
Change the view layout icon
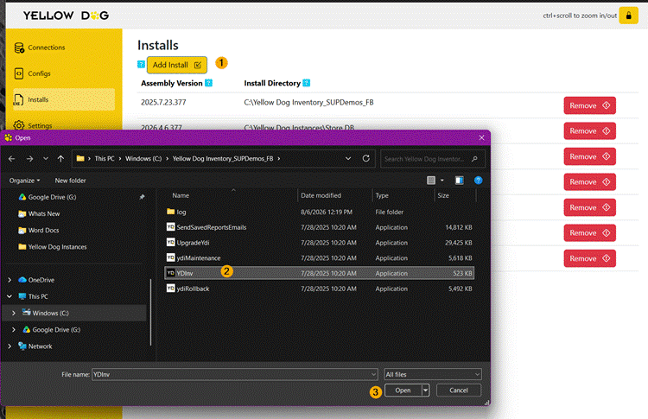tap(431, 181)
